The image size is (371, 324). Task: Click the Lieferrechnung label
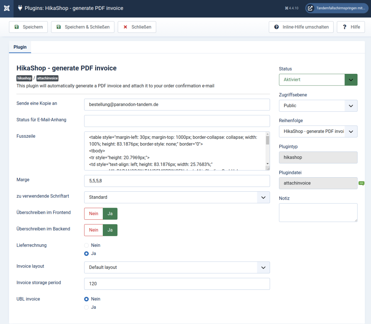[31, 245]
